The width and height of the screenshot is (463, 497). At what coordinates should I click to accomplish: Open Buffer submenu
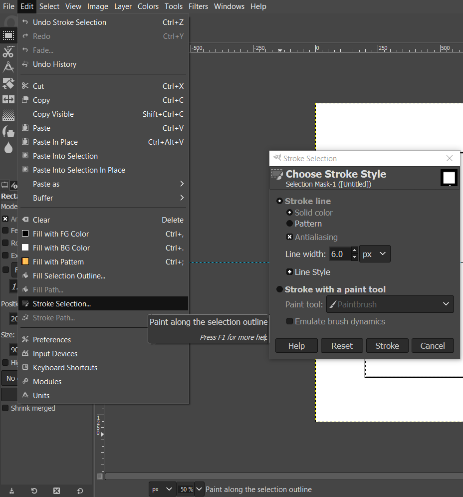[103, 198]
